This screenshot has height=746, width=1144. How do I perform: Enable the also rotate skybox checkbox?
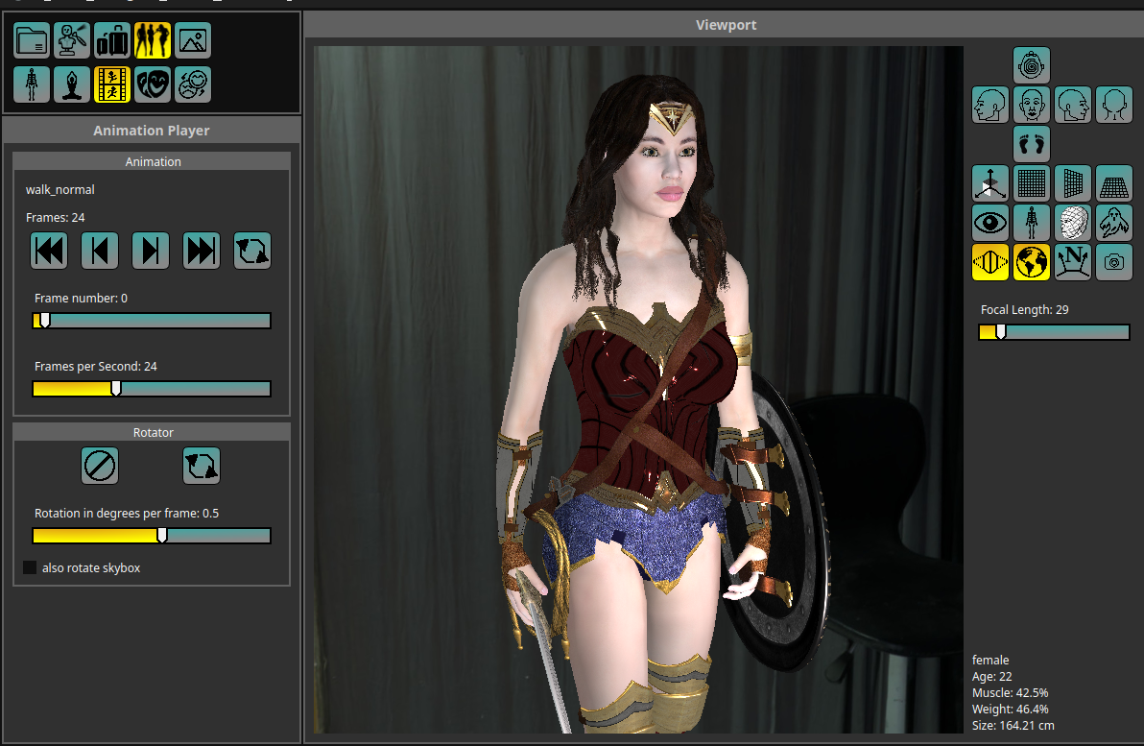30,568
